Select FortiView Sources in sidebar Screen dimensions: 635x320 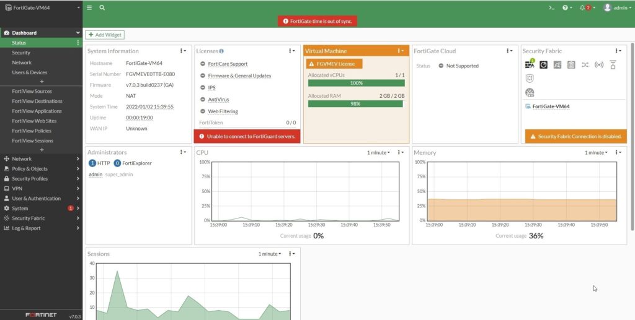point(32,91)
